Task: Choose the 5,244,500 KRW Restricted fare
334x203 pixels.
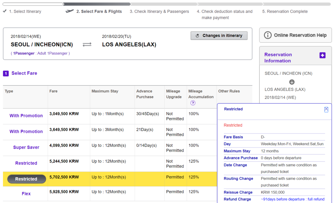Action: pyautogui.click(x=26, y=163)
